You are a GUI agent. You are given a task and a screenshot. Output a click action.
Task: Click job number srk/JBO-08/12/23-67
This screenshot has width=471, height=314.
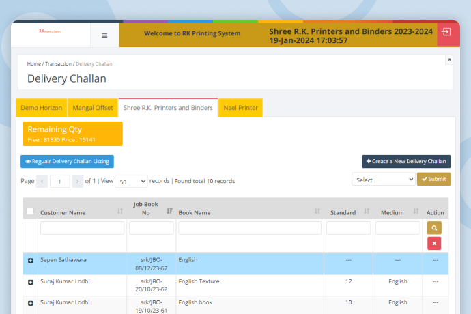click(x=152, y=264)
